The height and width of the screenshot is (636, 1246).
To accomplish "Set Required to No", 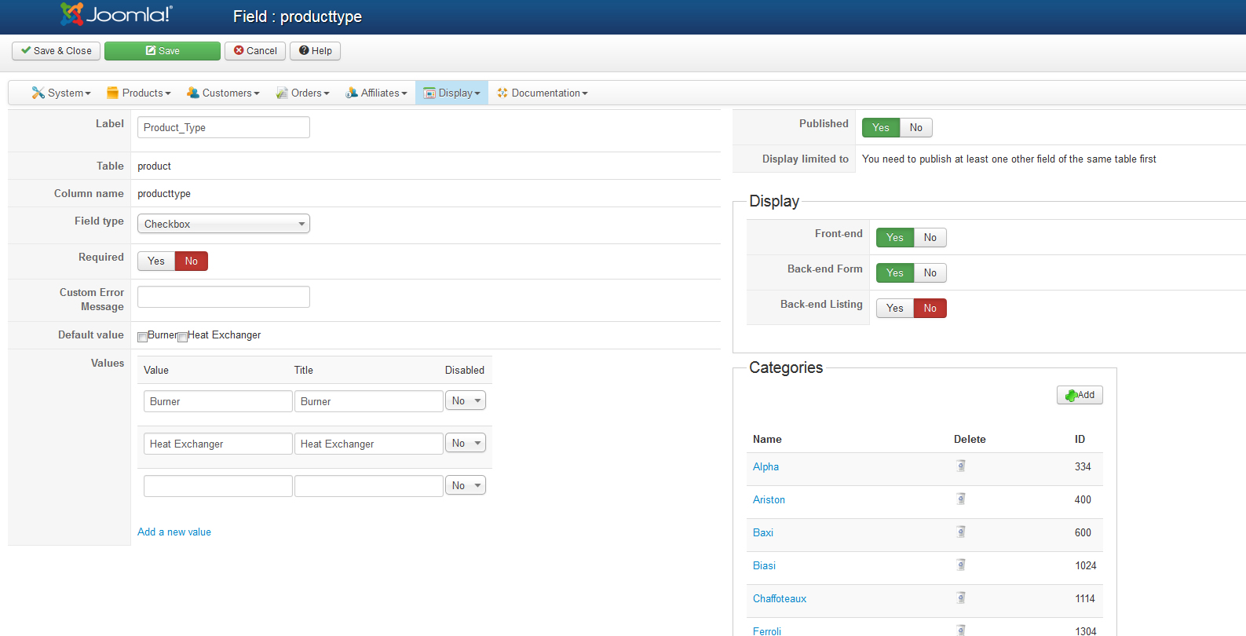I will 192,261.
